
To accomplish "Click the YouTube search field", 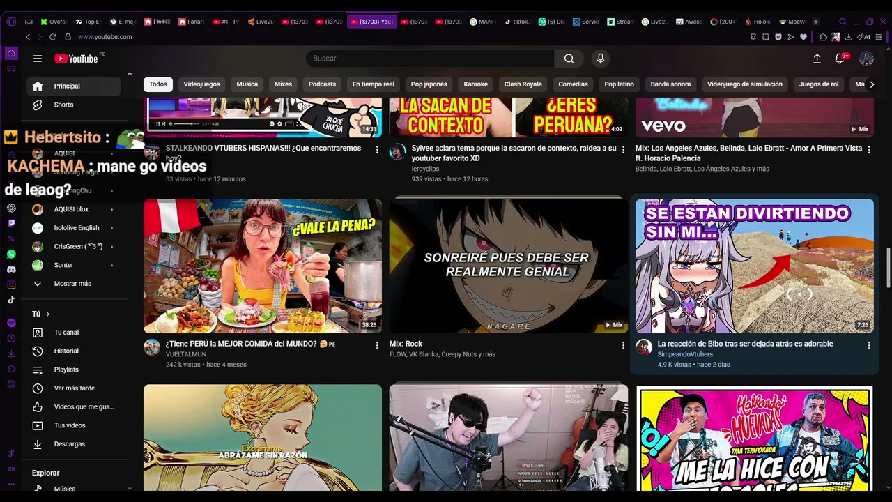I will pos(430,59).
